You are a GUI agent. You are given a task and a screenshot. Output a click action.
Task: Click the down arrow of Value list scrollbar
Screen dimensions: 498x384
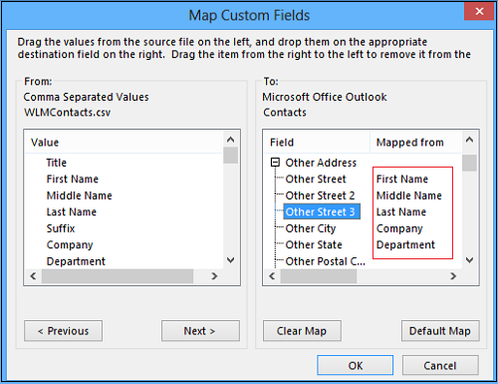pyautogui.click(x=230, y=260)
